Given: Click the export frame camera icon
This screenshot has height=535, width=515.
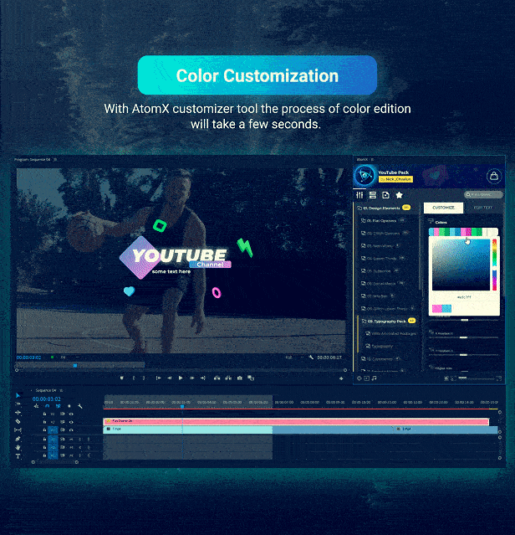Looking at the screenshot, I should tap(240, 378).
